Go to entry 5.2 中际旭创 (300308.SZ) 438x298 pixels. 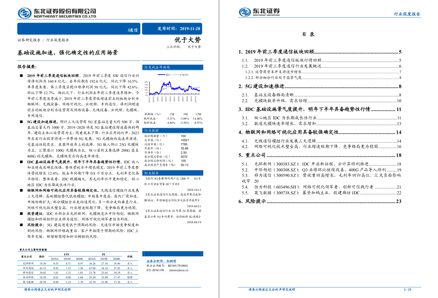pos(322,170)
